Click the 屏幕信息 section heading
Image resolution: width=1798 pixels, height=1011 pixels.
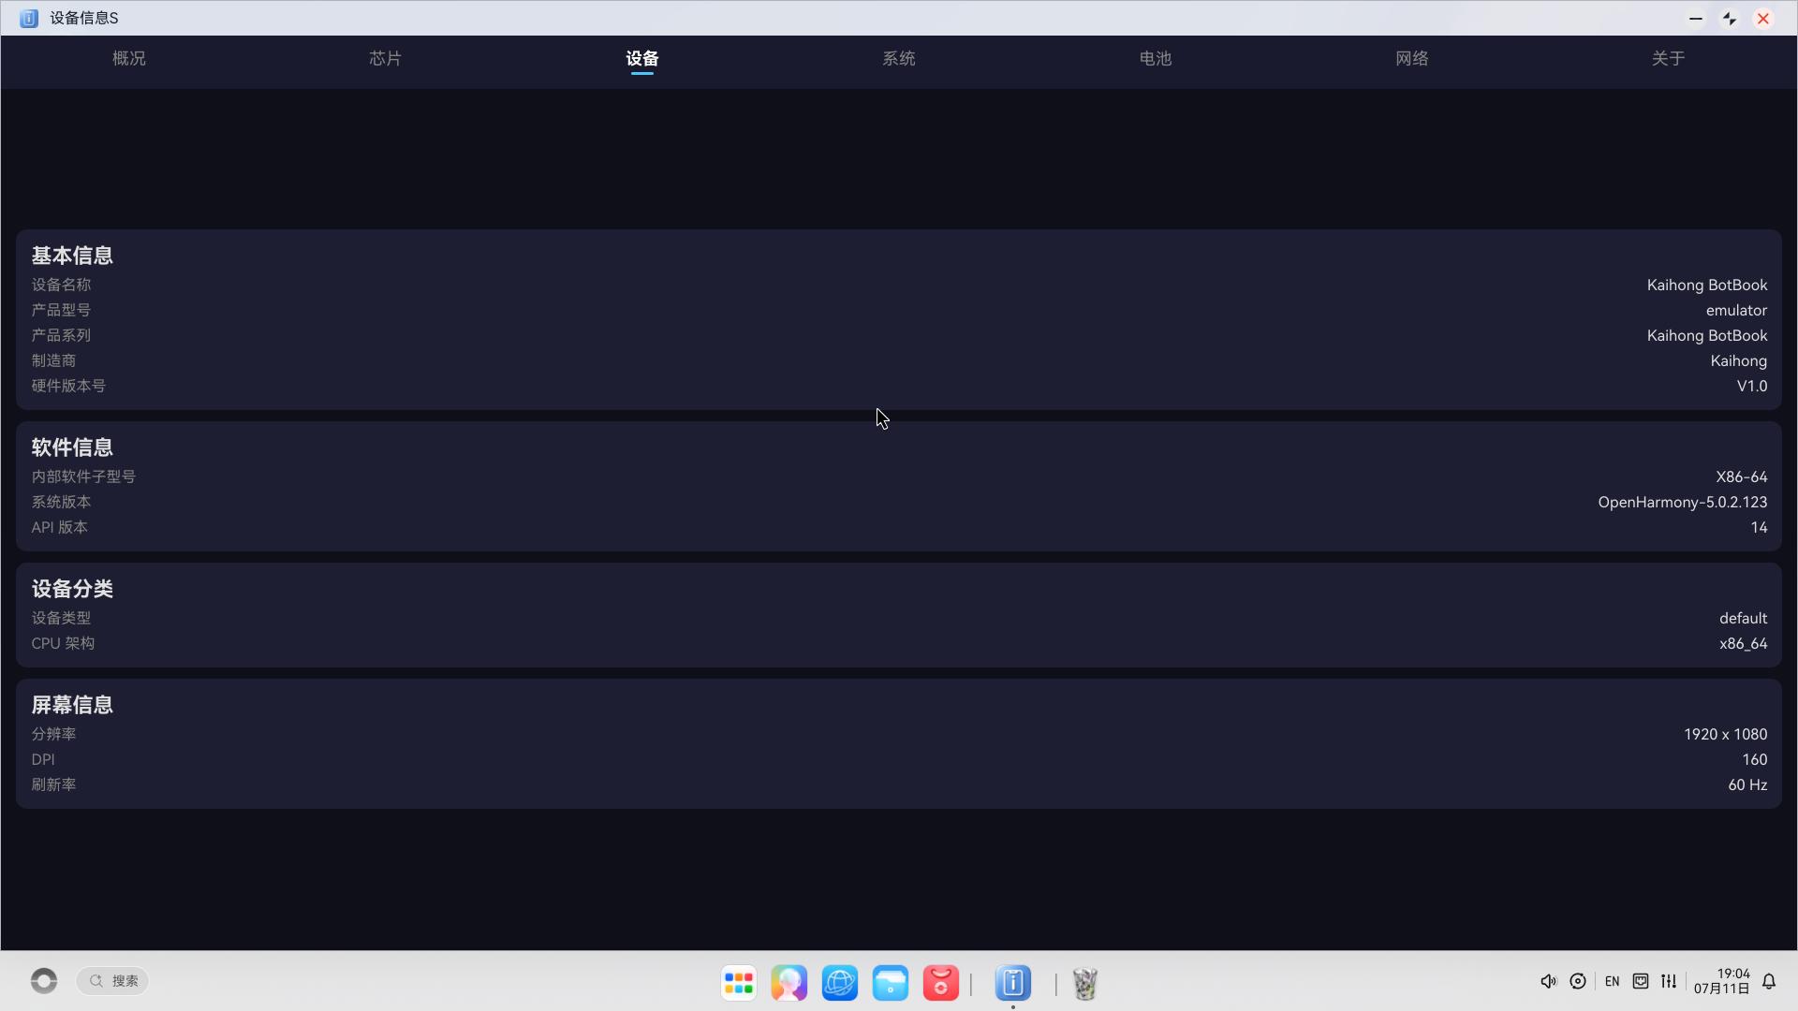pyautogui.click(x=72, y=705)
